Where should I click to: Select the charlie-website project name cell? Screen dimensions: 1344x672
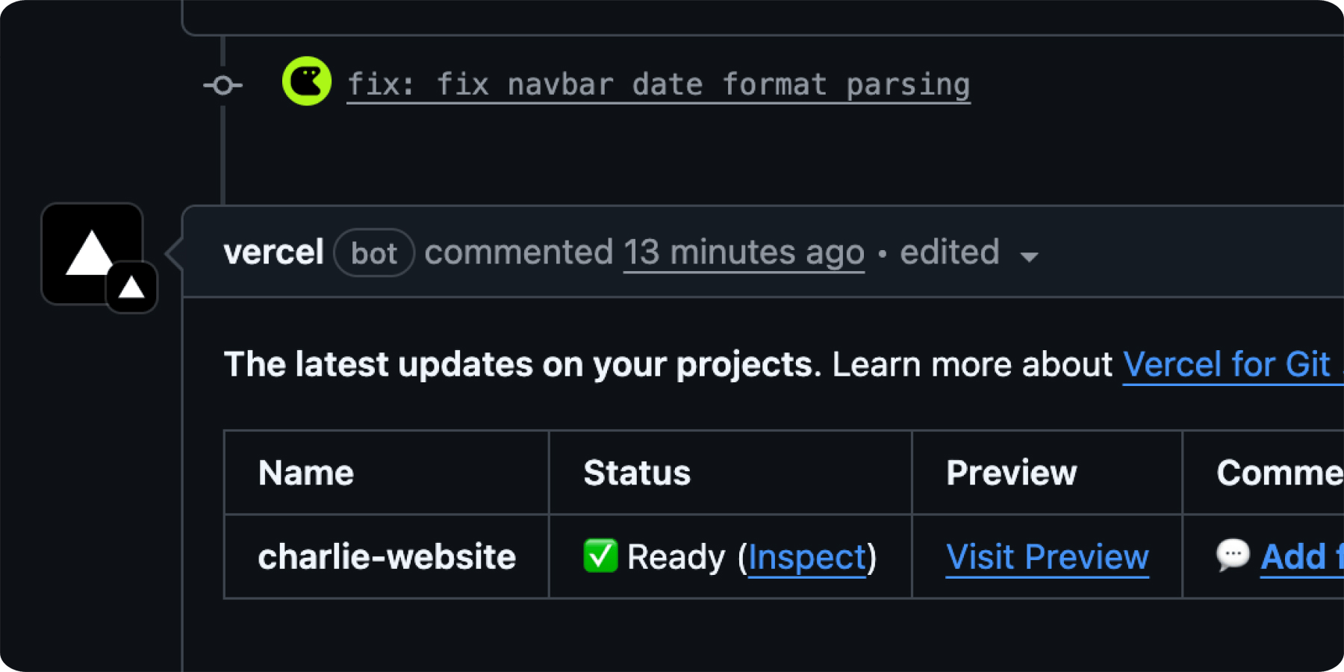pos(387,557)
